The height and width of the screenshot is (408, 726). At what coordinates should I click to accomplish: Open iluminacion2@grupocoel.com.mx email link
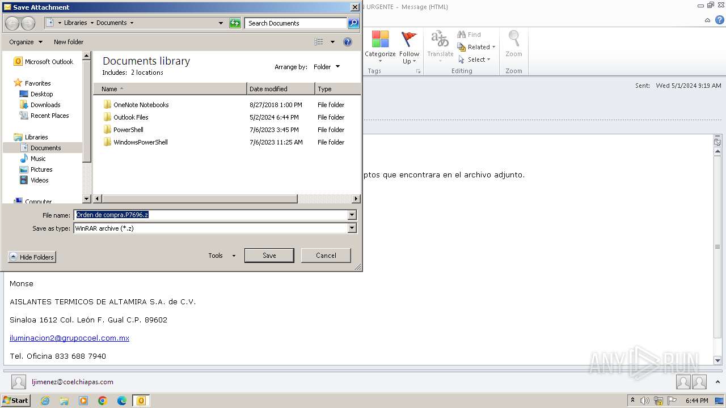(69, 338)
